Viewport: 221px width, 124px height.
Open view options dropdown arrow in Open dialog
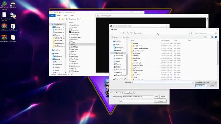pos(208,37)
